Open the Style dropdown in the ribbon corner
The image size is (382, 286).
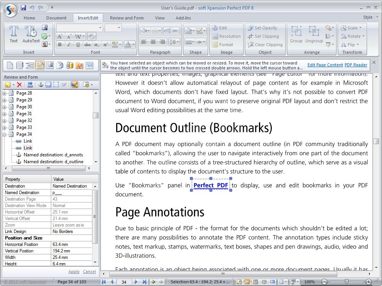pos(371,17)
